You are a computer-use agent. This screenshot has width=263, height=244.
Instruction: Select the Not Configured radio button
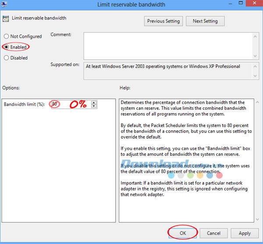point(7,36)
